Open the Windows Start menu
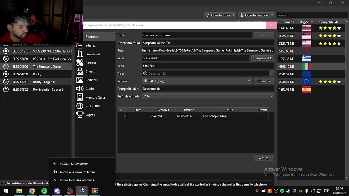Viewport: 349px width, 196px height. 6,191
